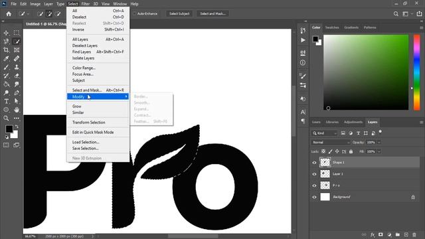Toggle lock image pixels brush icon
Screen dimensions: 425x239
click(330, 151)
